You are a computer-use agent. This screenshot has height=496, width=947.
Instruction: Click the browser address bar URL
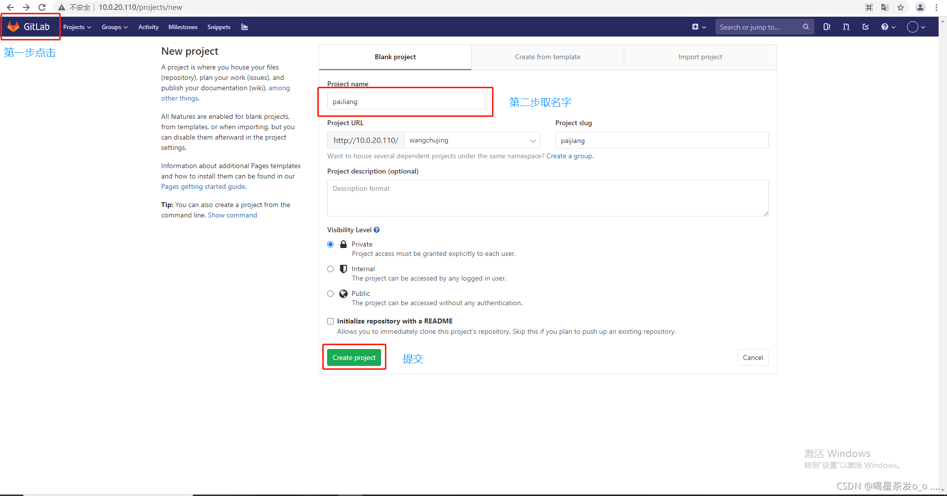coord(140,7)
